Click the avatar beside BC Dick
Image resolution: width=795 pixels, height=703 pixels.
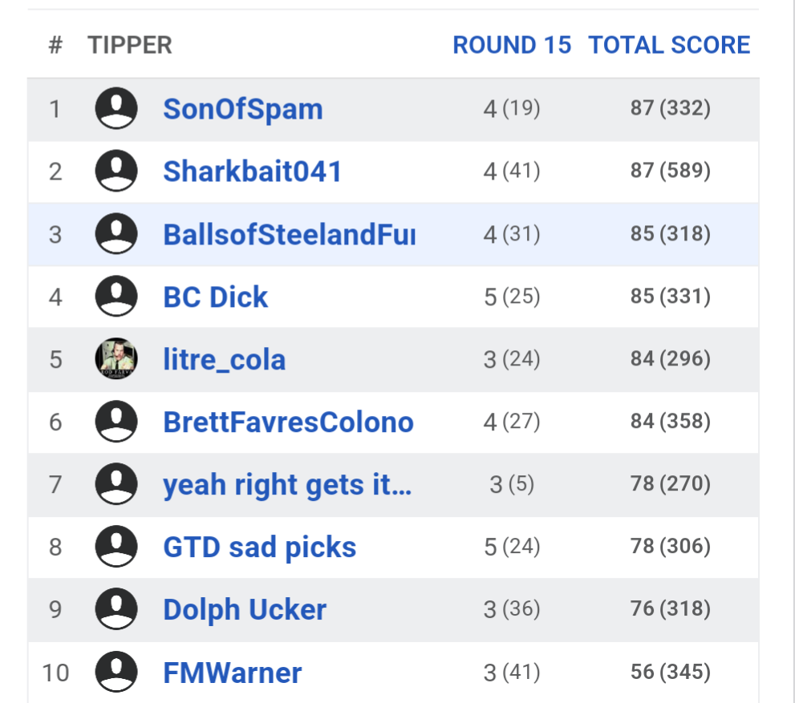(x=116, y=297)
